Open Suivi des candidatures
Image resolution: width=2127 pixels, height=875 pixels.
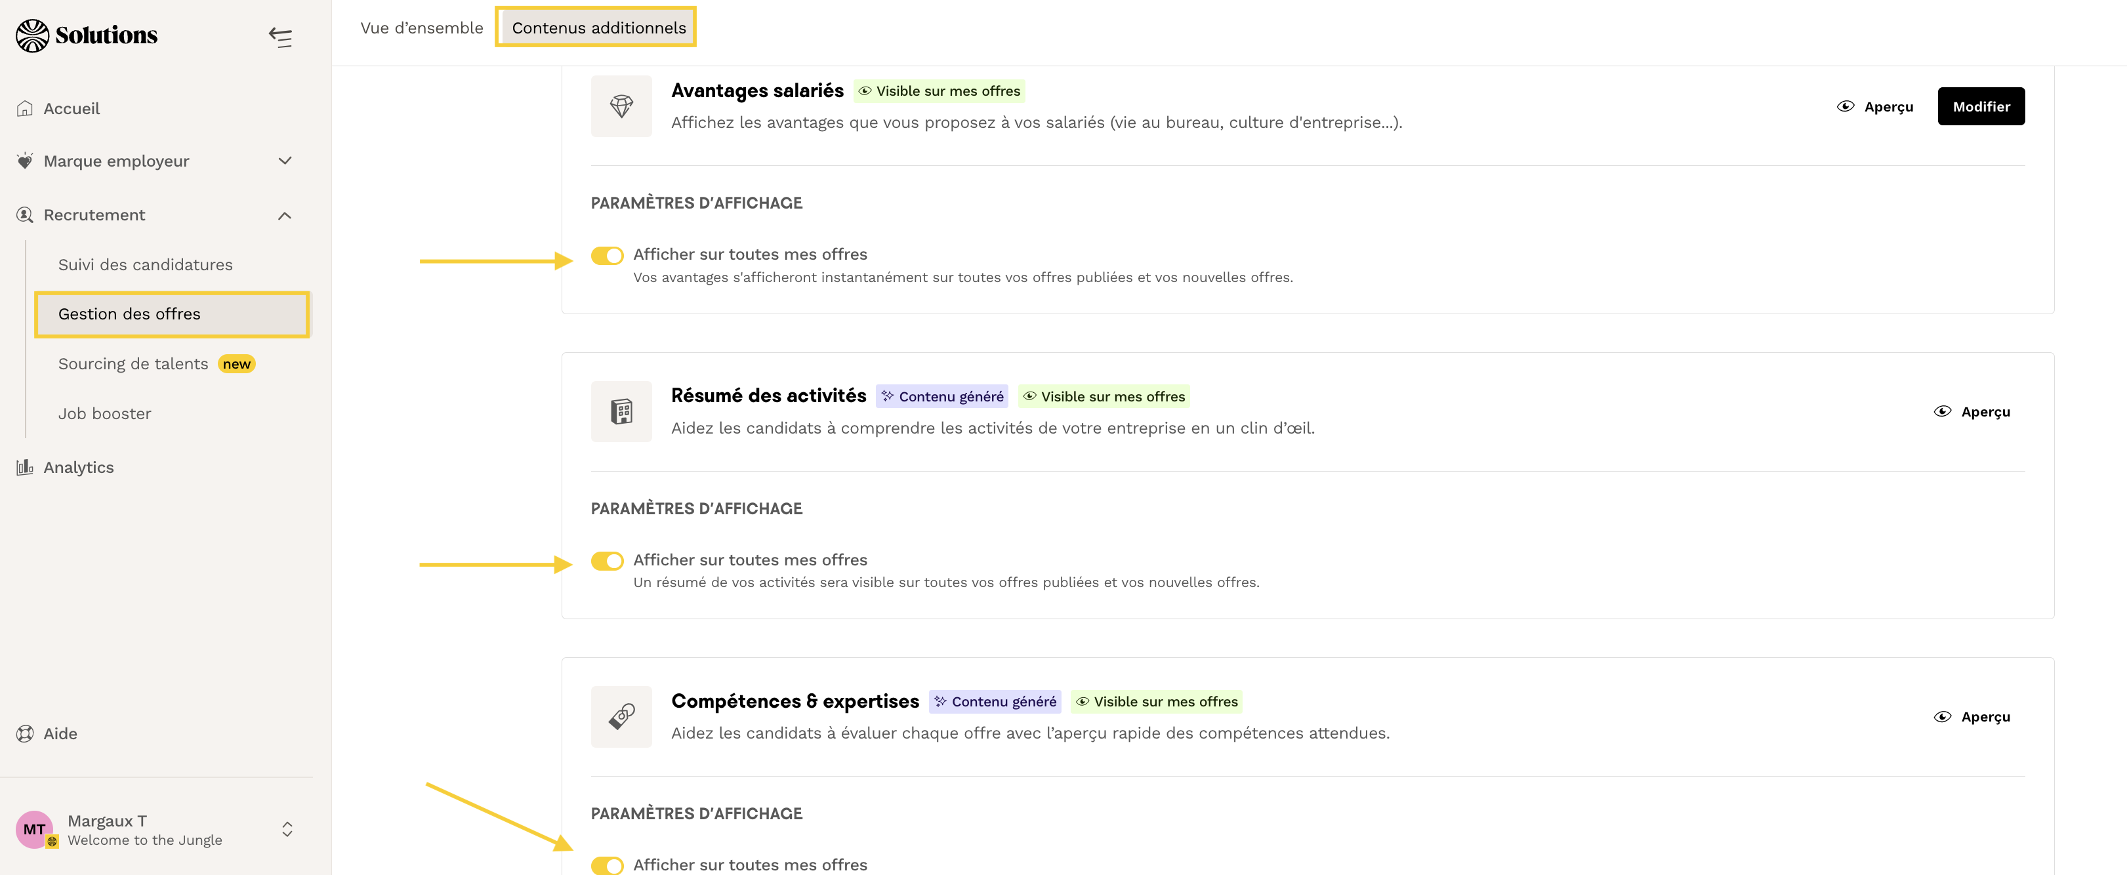[x=146, y=265]
